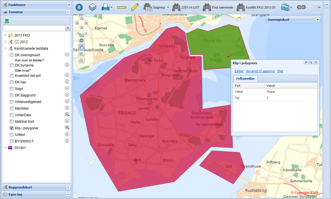The image size is (331, 199).
Task: Collapse the Tematræ panel
Action: [68, 12]
